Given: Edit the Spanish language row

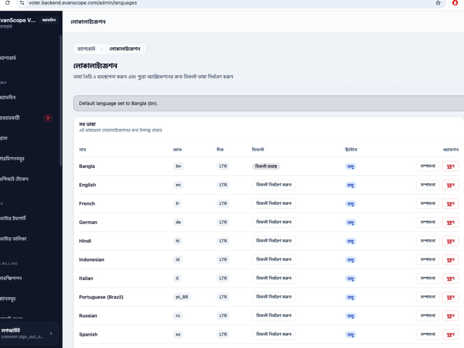Looking at the screenshot, I should click(428, 335).
